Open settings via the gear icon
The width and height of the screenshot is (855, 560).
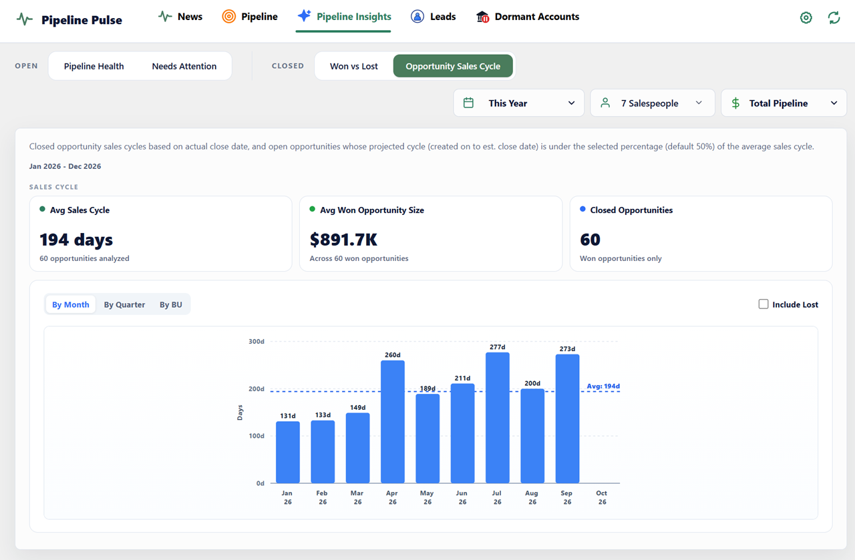(806, 18)
